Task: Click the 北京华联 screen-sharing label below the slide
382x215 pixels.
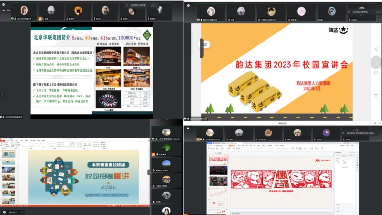Action: [x=12, y=117]
